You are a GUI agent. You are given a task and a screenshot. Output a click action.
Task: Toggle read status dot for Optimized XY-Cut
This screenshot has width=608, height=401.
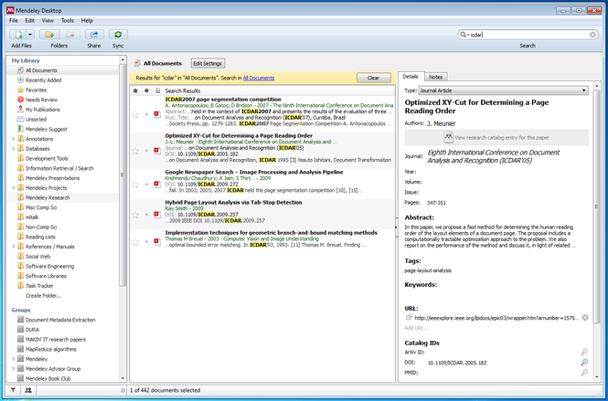point(146,151)
